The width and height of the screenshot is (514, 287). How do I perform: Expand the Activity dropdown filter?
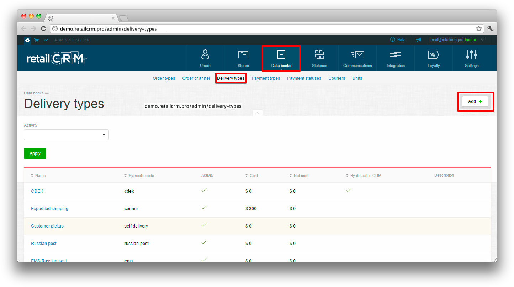point(66,135)
